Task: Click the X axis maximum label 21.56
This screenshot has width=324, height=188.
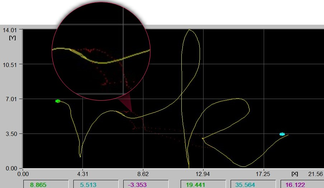Action: point(315,174)
